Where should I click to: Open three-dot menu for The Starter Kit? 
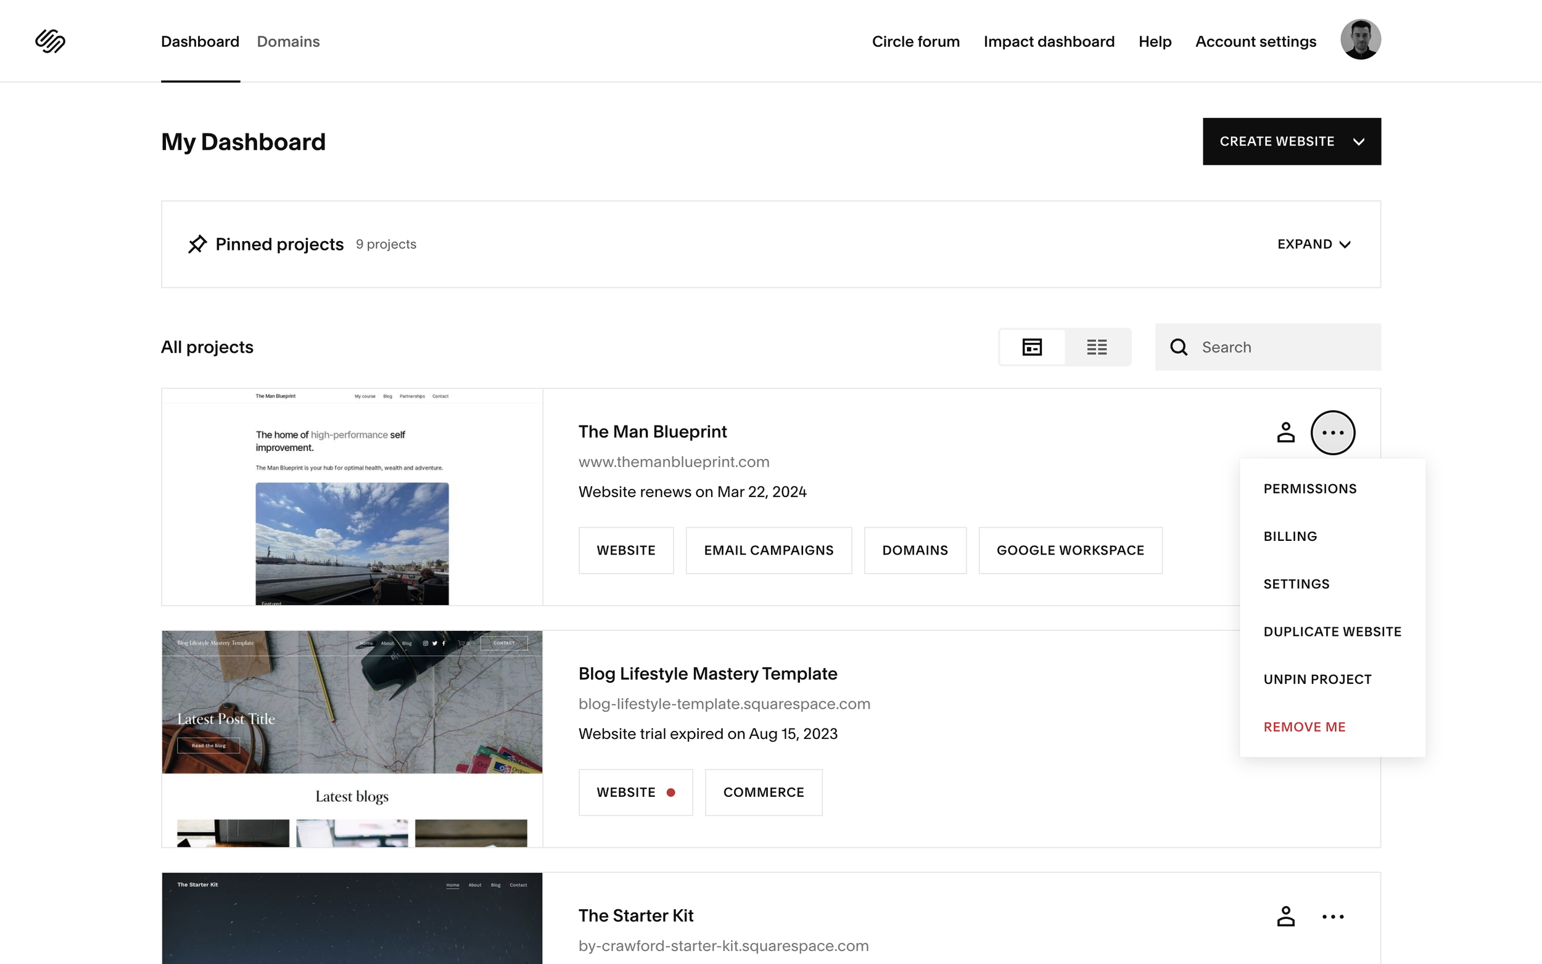point(1332,916)
